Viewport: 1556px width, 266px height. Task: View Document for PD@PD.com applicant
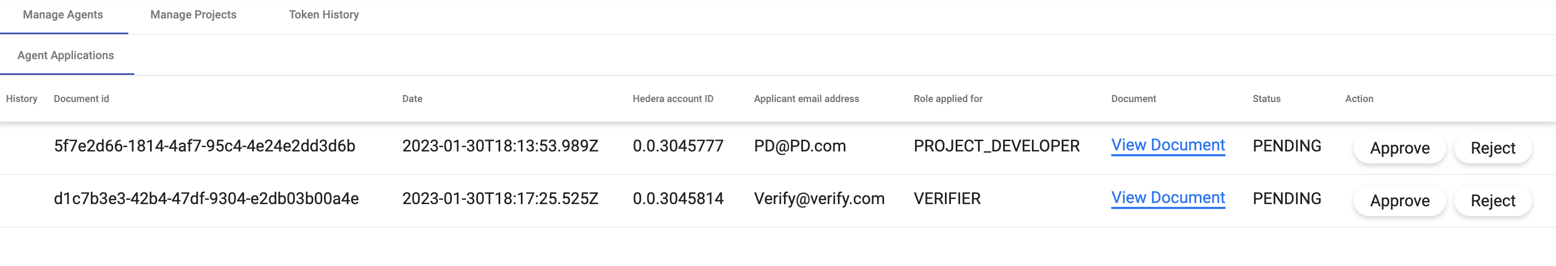(x=1168, y=145)
